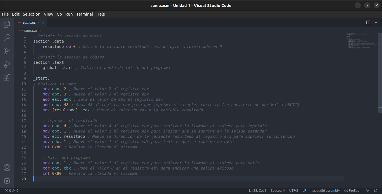Toggle the Prettier formatter status item

pyautogui.click(x=352, y=190)
